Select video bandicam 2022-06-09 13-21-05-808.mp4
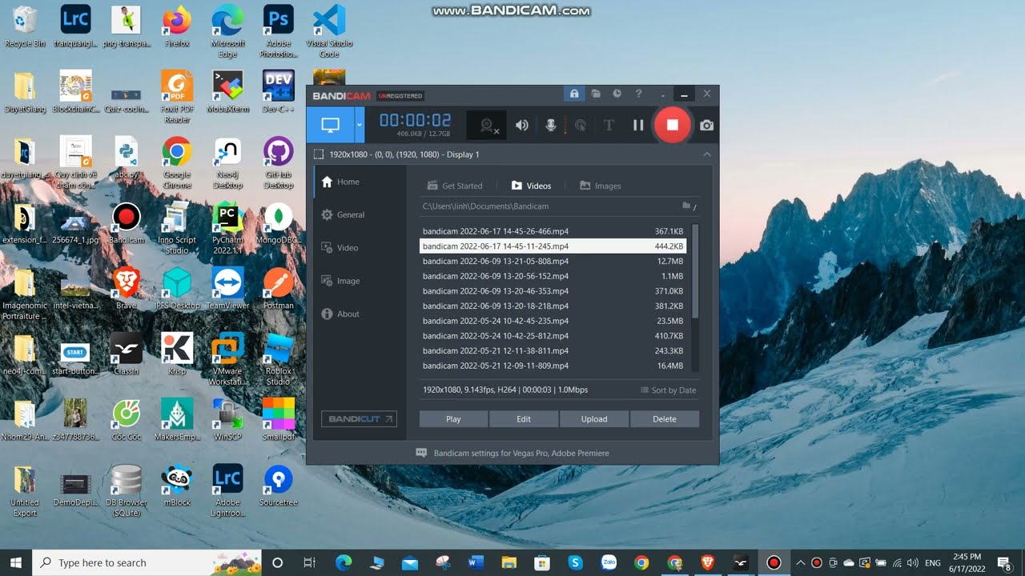The image size is (1025, 576). [553, 261]
